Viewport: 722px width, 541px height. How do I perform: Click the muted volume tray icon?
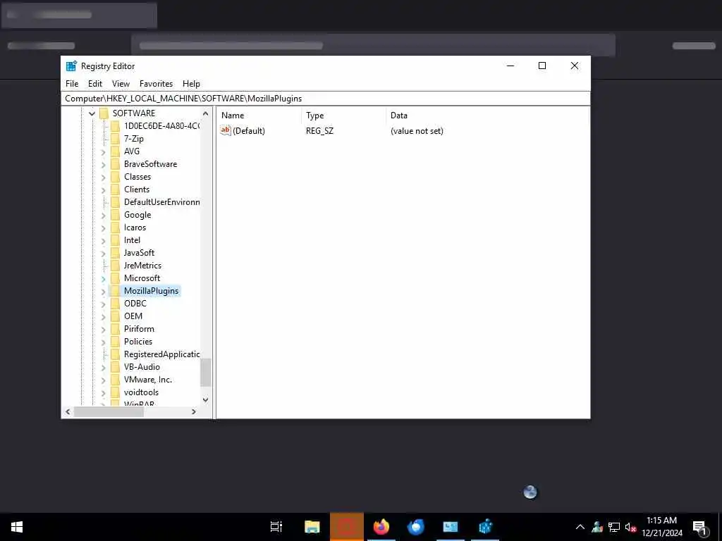point(630,527)
